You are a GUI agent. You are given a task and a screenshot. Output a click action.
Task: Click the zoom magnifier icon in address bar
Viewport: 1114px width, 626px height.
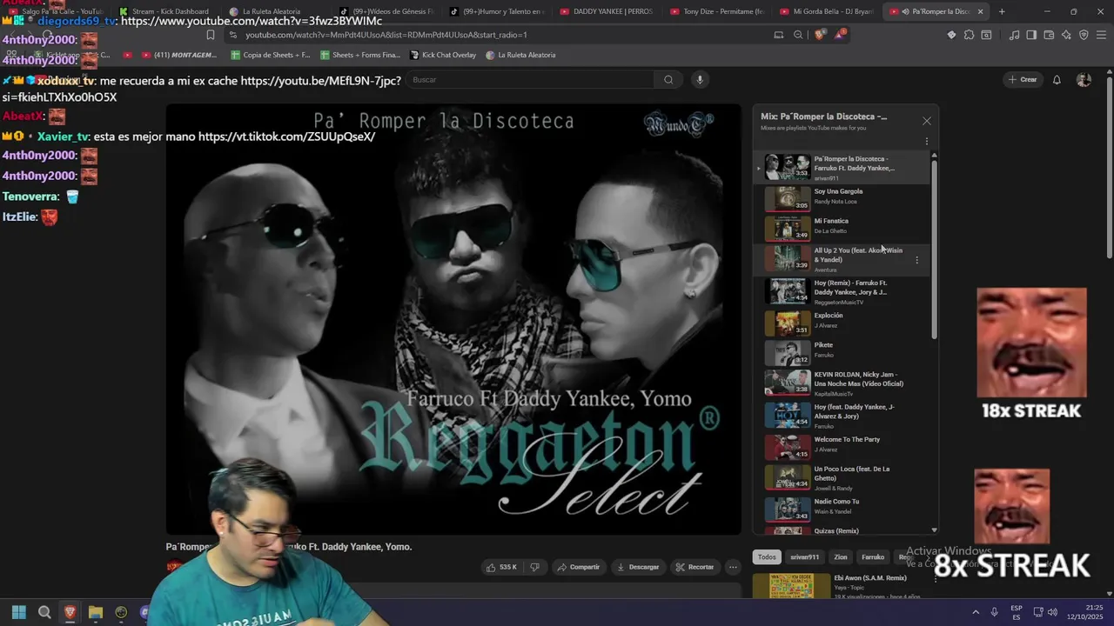(x=798, y=35)
